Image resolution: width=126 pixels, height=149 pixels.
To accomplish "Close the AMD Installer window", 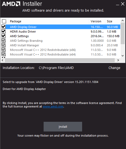I will click(x=122, y=4).
